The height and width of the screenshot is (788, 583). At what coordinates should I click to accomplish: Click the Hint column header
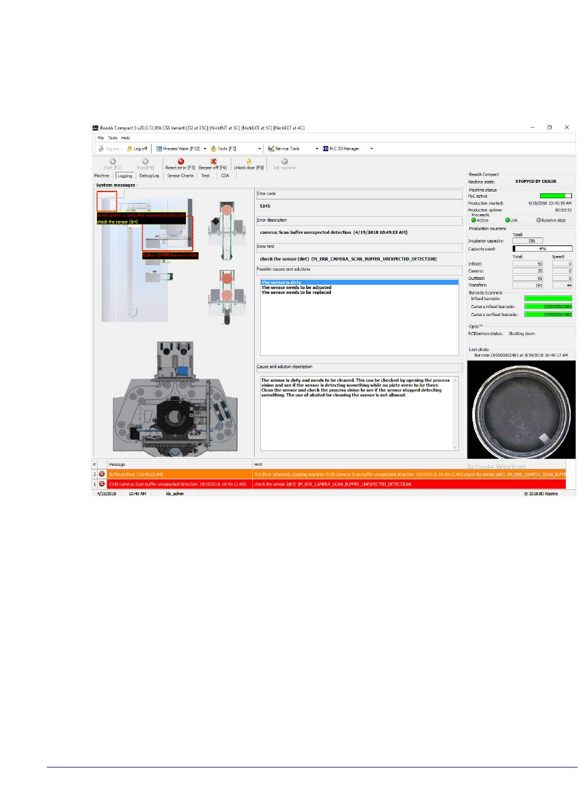tap(409, 465)
